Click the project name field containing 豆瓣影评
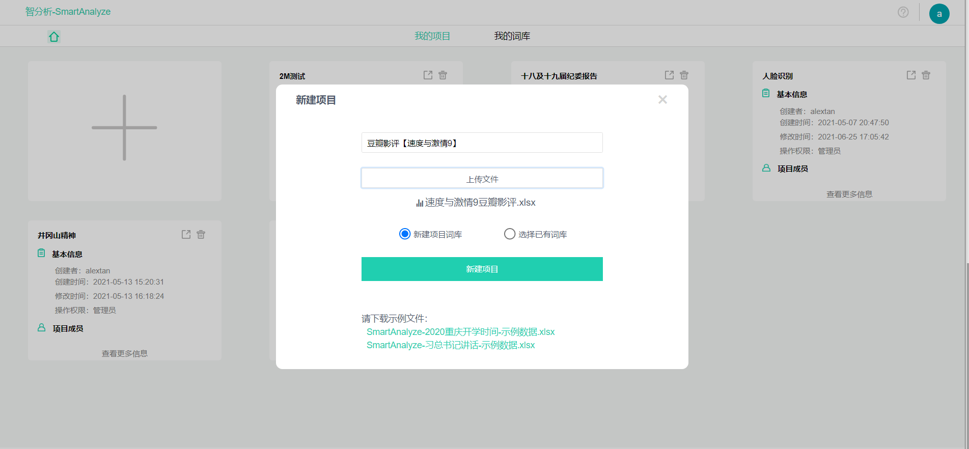 (x=482, y=143)
